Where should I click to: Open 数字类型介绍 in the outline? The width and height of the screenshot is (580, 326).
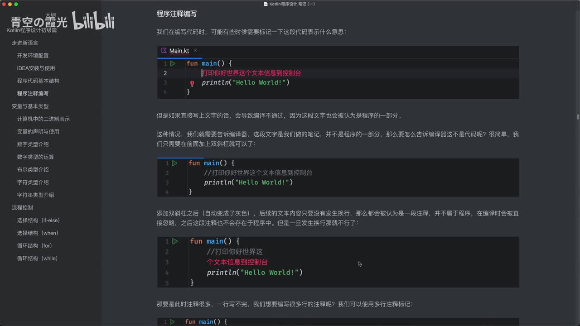33,144
